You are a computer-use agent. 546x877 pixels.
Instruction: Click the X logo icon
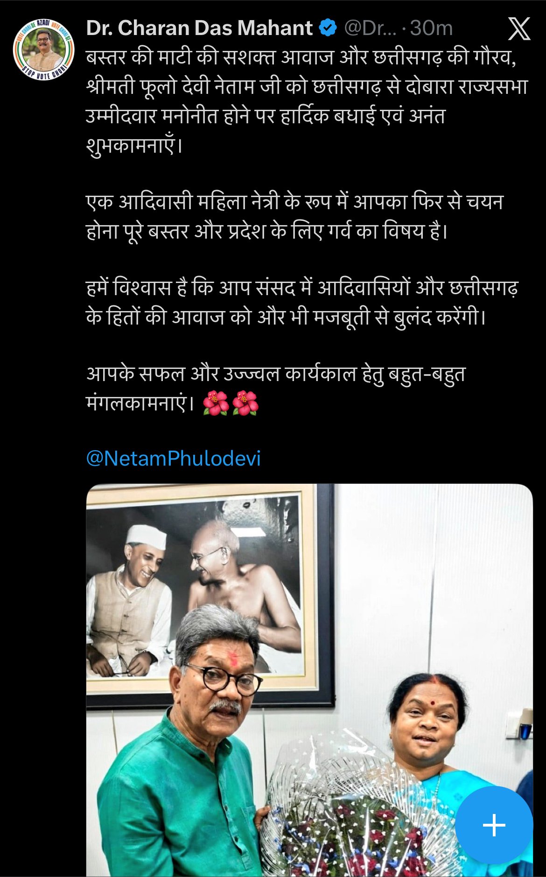coord(519,29)
